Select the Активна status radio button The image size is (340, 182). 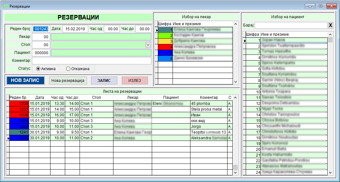[x=38, y=69]
